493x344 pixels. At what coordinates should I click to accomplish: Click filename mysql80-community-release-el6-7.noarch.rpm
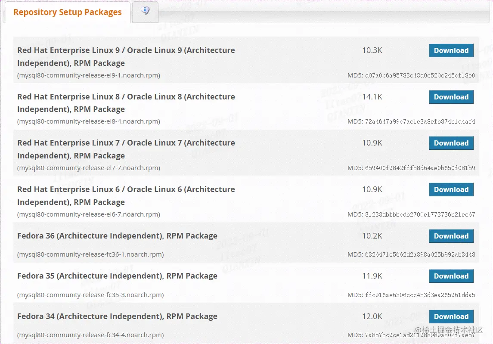[x=89, y=214]
